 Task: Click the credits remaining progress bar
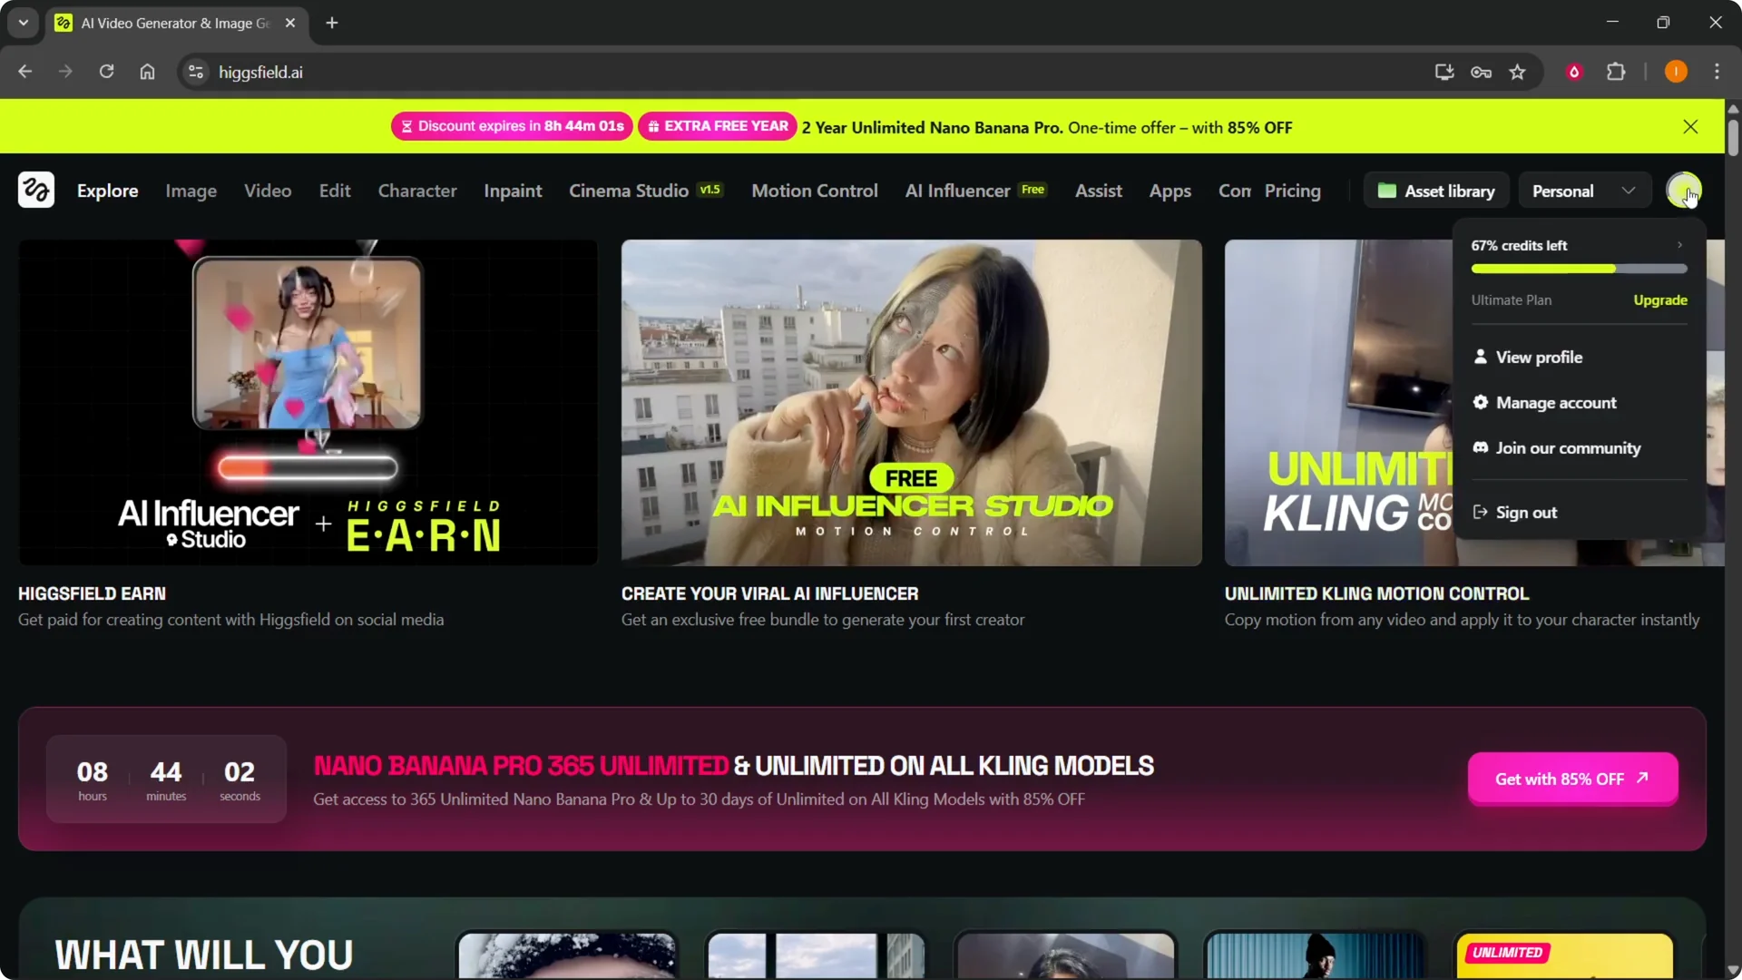[1579, 269]
